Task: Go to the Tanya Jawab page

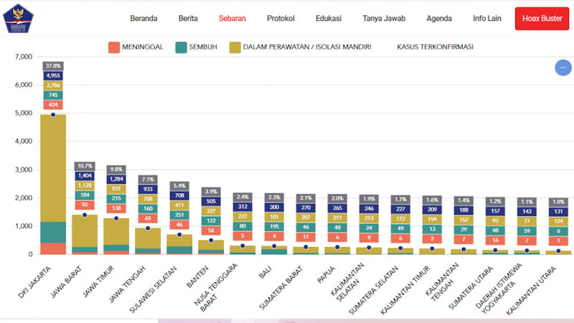Action: point(383,19)
